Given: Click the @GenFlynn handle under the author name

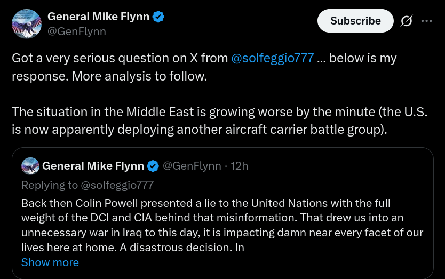Looking at the screenshot, I should [x=77, y=31].
